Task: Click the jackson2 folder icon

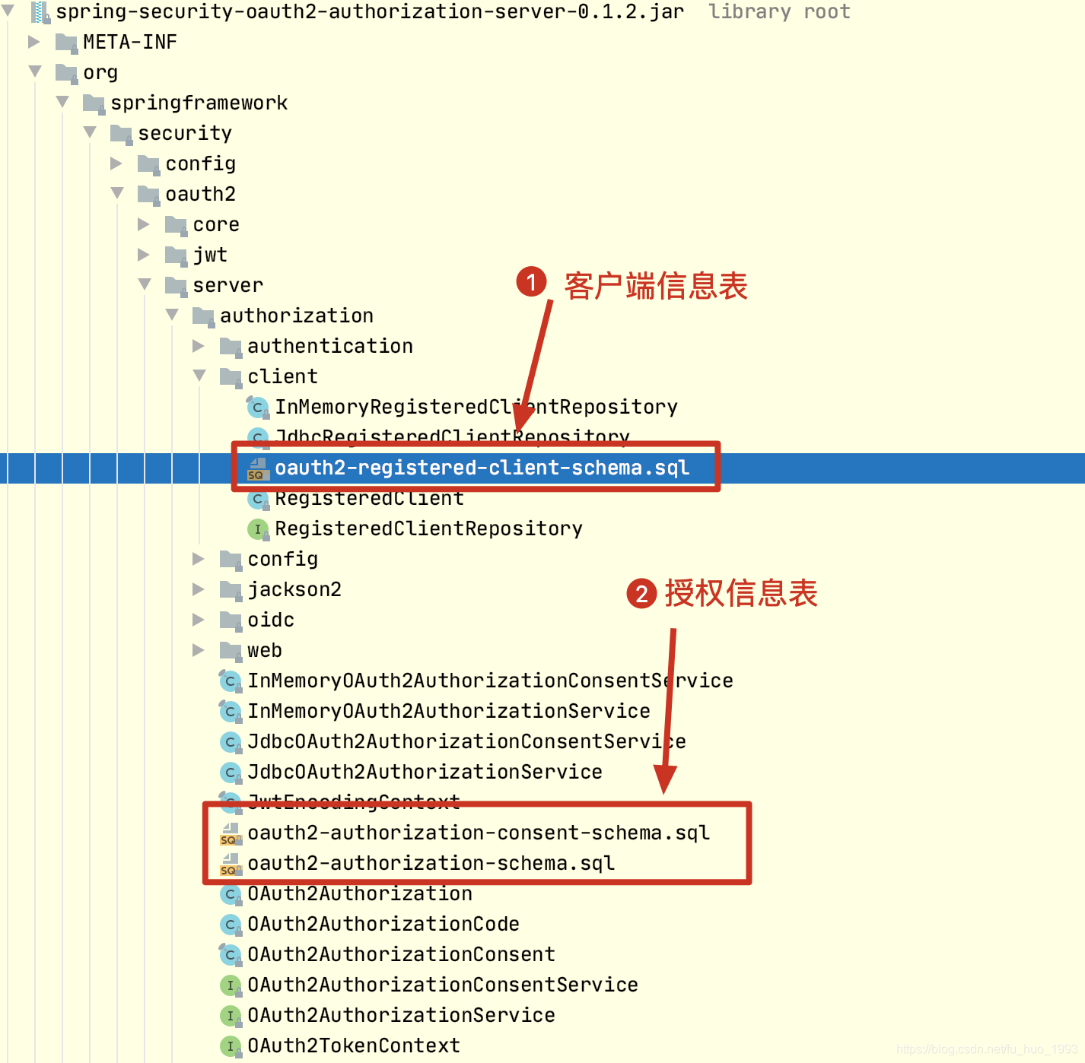Action: (x=231, y=590)
